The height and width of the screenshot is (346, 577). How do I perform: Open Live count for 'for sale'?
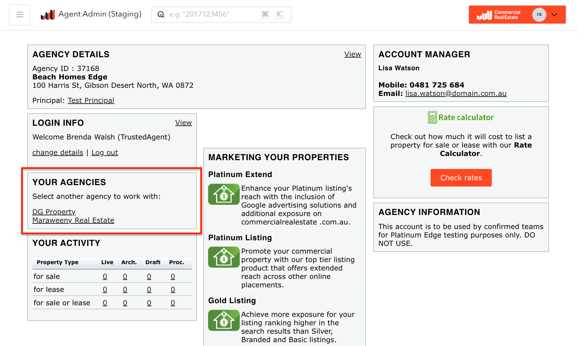coord(105,276)
